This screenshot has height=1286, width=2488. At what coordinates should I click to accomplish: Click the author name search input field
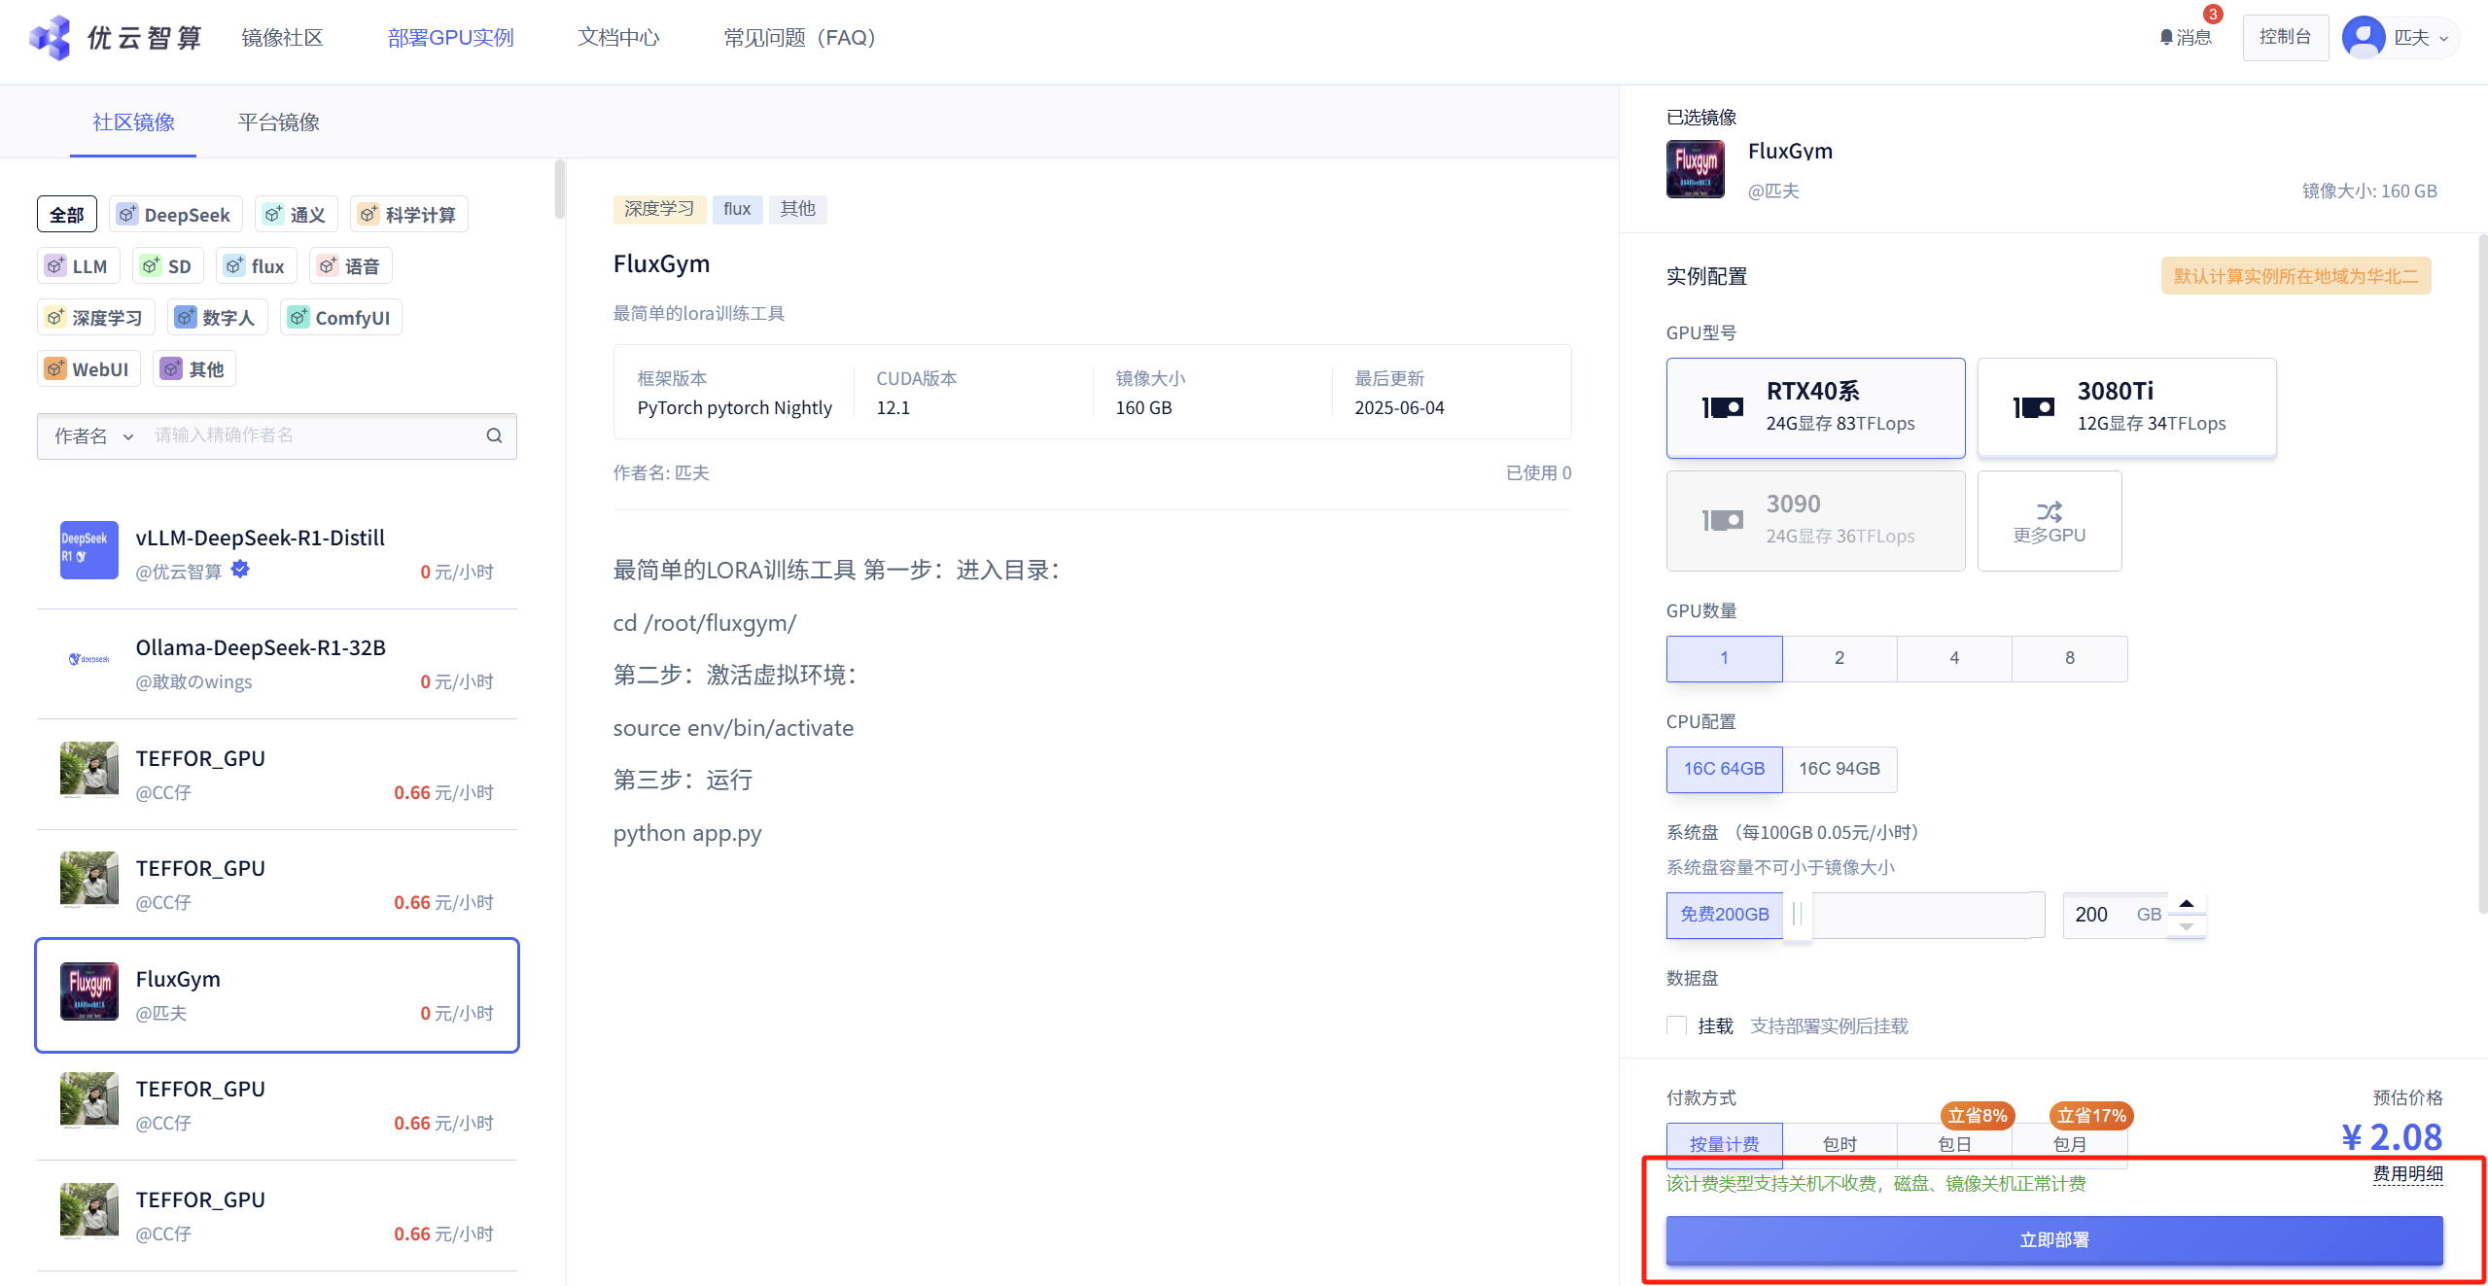tap(311, 435)
